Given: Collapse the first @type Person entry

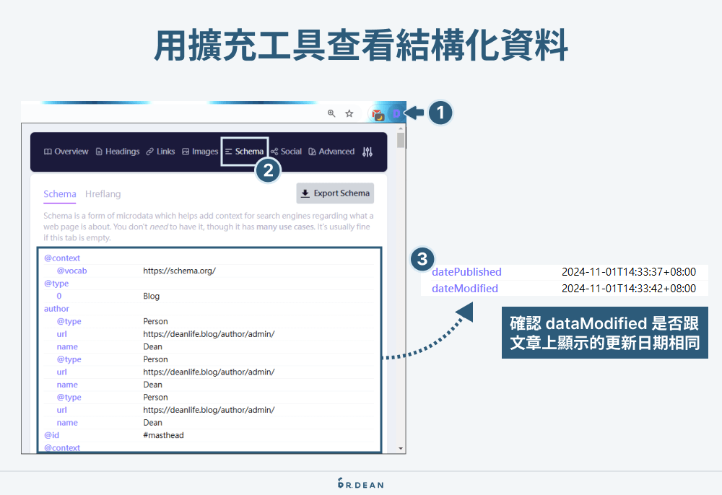Looking at the screenshot, I should coord(69,321).
